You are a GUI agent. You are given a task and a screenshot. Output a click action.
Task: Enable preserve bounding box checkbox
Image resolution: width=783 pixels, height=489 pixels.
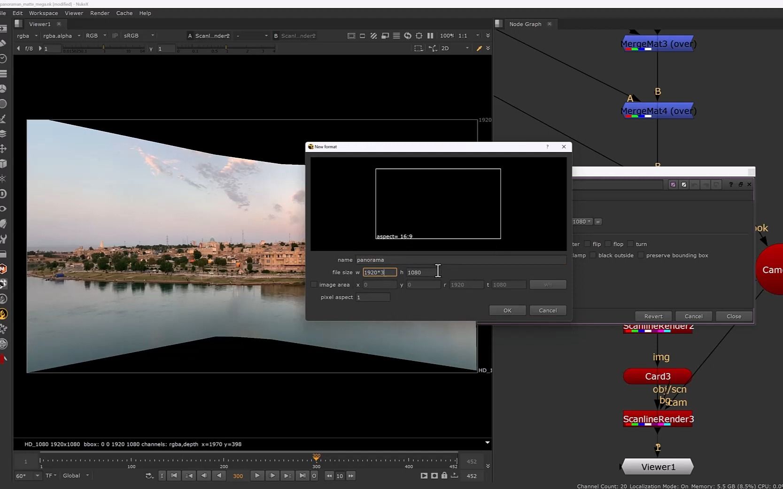(x=641, y=255)
